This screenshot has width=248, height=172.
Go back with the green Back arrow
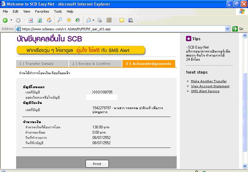point(5,20)
